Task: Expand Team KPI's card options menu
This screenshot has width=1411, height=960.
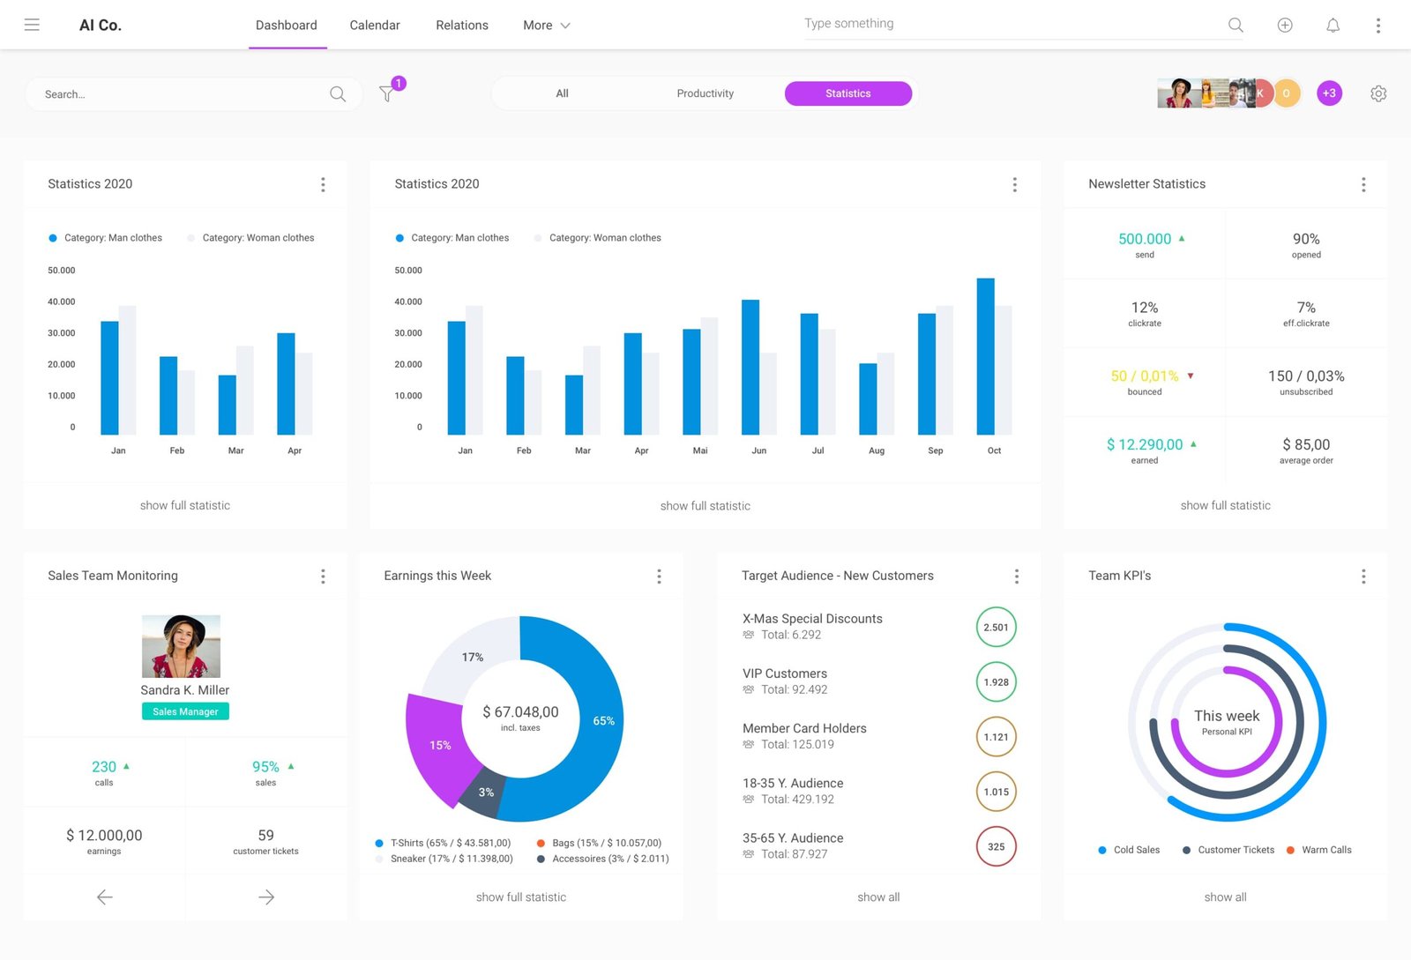Action: point(1363,577)
